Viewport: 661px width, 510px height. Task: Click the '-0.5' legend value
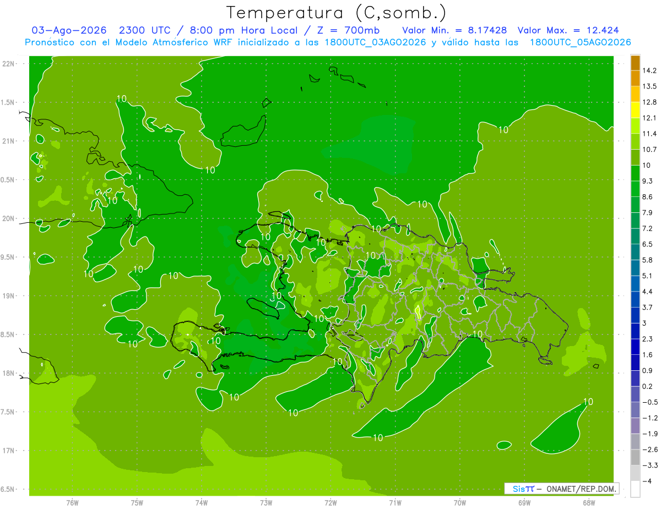(x=650, y=402)
